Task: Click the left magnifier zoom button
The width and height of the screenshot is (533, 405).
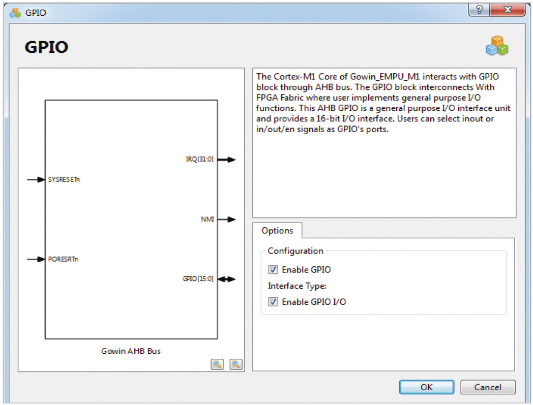Action: [x=217, y=364]
